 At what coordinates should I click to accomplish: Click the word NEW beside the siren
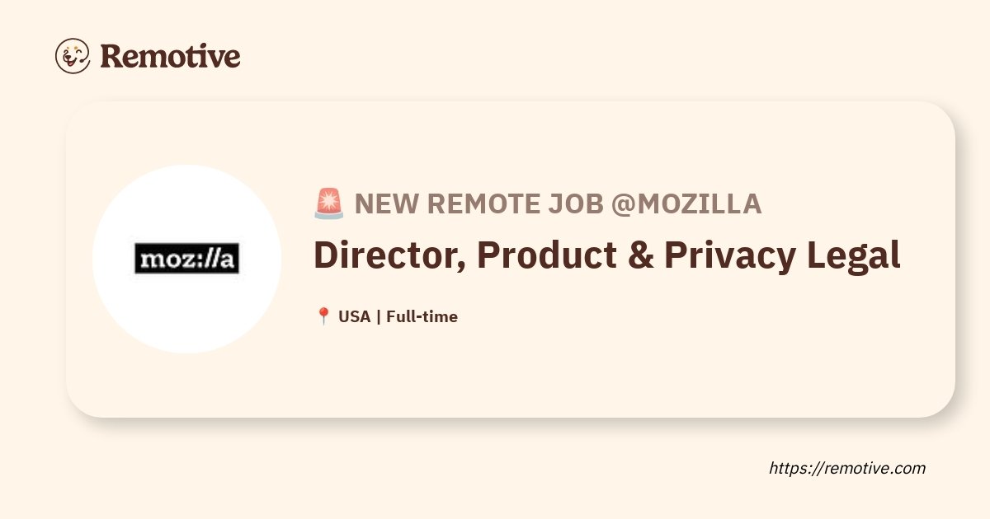click(x=384, y=203)
